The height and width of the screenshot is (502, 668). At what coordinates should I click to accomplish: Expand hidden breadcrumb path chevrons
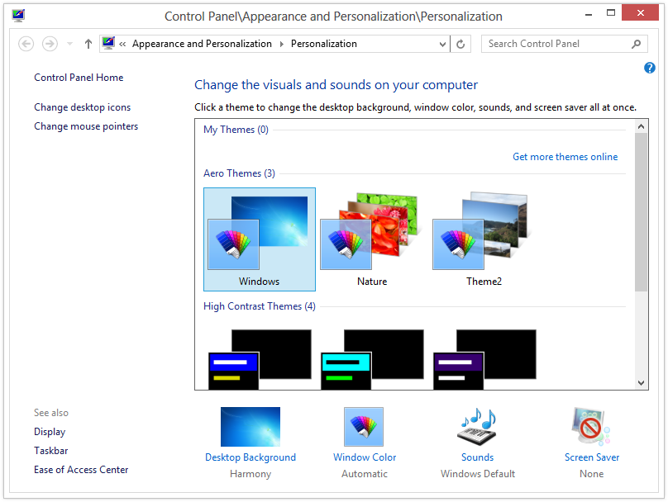point(122,44)
